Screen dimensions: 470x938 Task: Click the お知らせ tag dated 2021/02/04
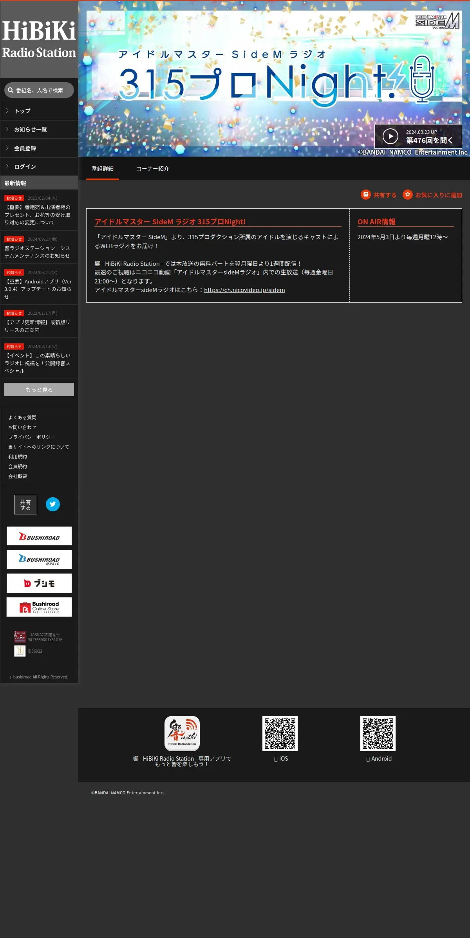click(x=14, y=198)
